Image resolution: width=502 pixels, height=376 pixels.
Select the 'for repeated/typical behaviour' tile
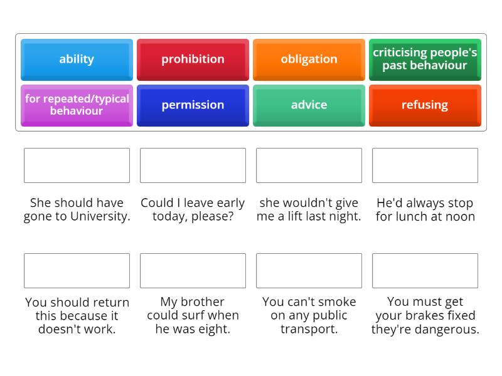coord(76,105)
